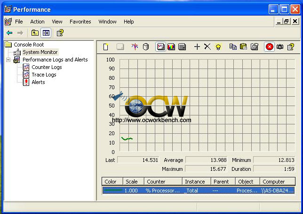Click the Parent column header
Screen dimensions: 303x214
click(223, 182)
